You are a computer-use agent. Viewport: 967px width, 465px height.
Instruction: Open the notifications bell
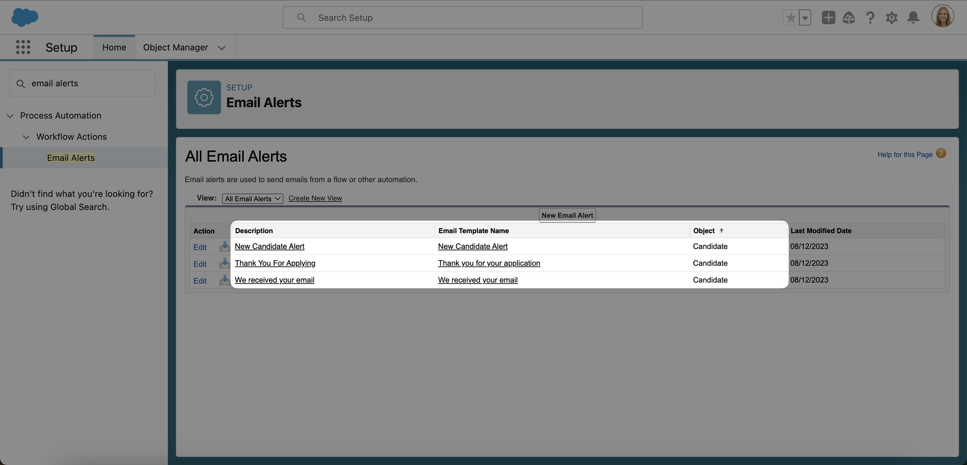913,18
